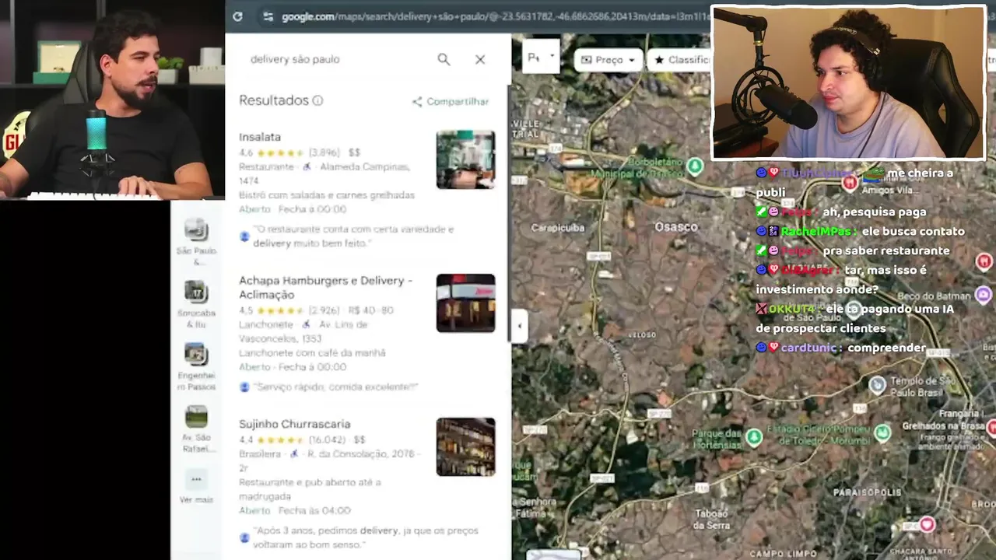
Task: Open the price-level dropdown left of Preço
Action: (x=541, y=57)
